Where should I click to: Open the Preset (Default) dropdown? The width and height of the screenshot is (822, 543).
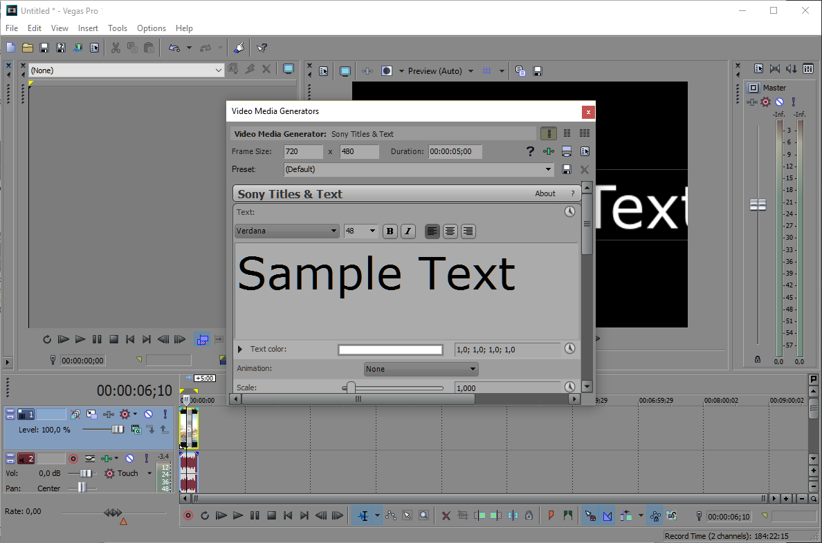tap(548, 169)
